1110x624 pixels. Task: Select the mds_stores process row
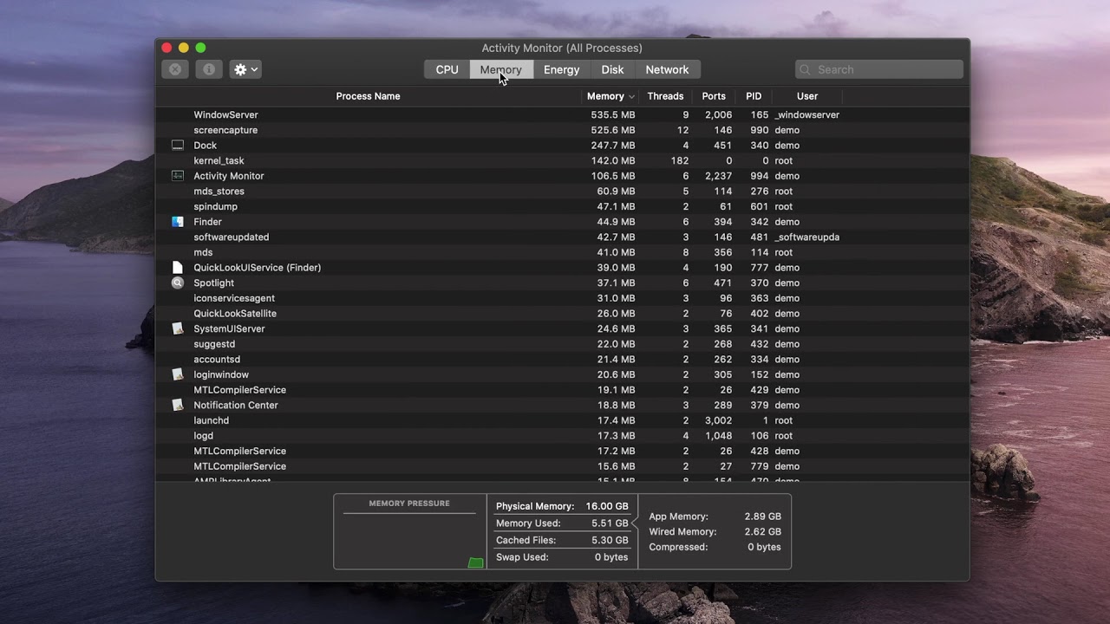tap(562, 192)
